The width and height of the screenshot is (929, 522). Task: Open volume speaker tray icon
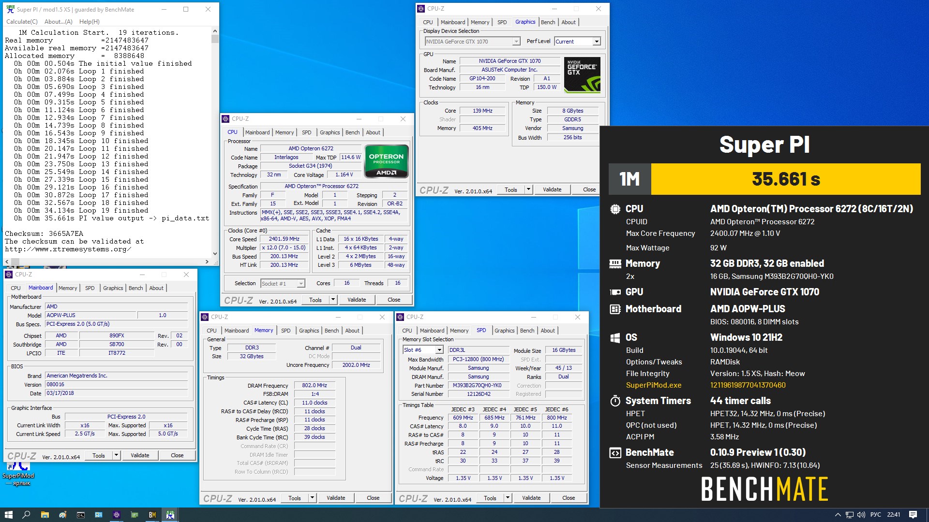tap(861, 515)
